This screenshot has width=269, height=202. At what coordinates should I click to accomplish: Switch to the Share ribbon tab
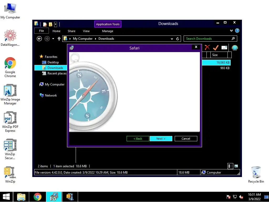coord(71,31)
